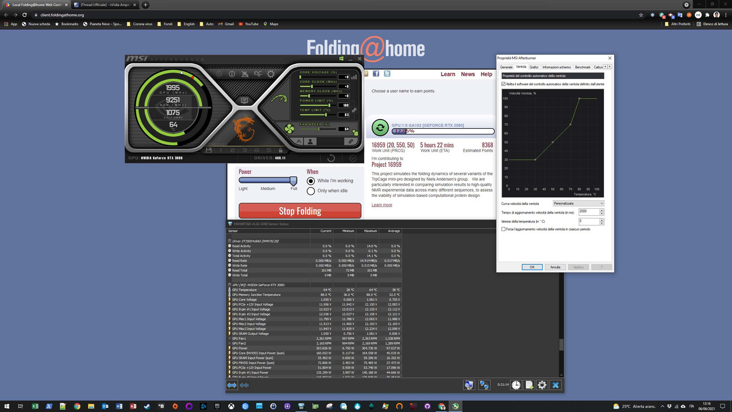Click HWiNFO blue X close sensors icon
The width and height of the screenshot is (732, 412).
click(x=555, y=385)
